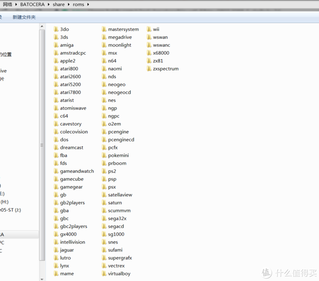Click the neogeocd folder name
This screenshot has width=319, height=281.
pyautogui.click(x=120, y=92)
